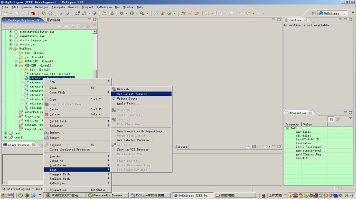
Task: Switch to the 层次结构 tab
Action: click(53, 20)
